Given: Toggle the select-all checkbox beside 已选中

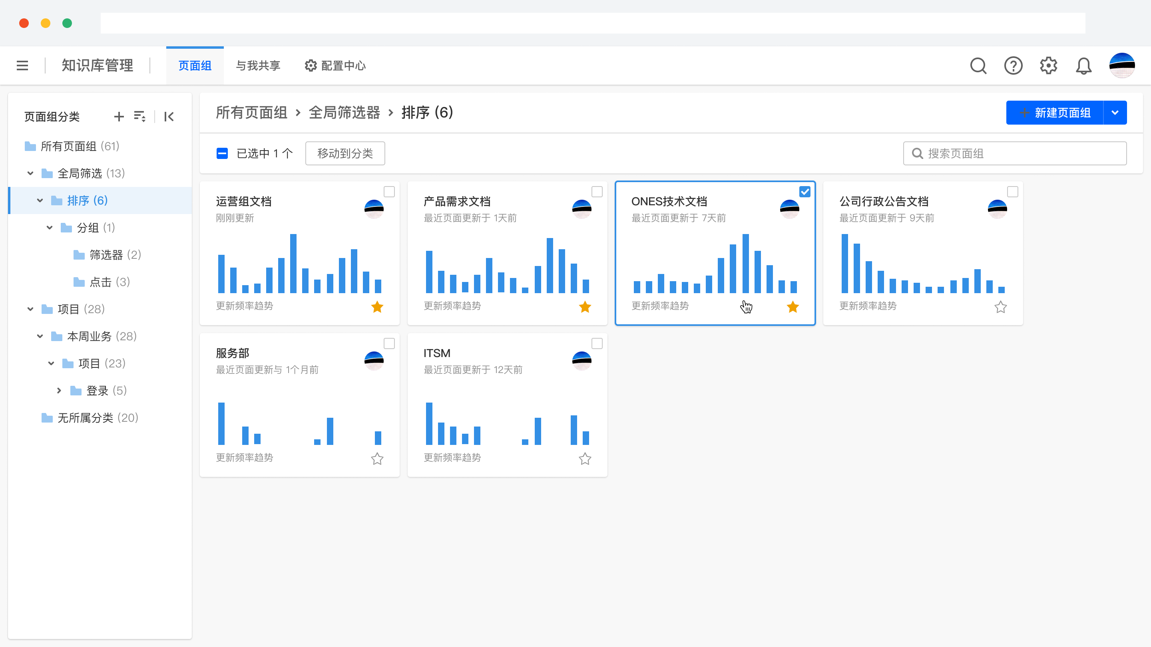Looking at the screenshot, I should [222, 153].
